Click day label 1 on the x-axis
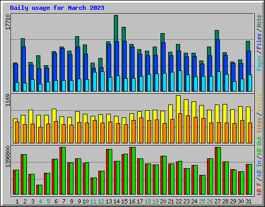 (x=17, y=201)
